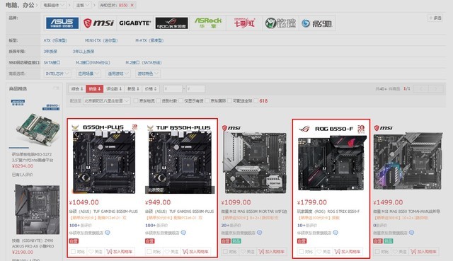Remove the AMD chipset B550 filter tag
This screenshot has height=261, width=453.
click(132, 5)
